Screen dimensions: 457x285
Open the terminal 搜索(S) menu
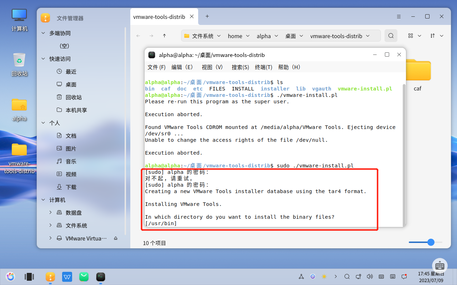[x=240, y=67]
